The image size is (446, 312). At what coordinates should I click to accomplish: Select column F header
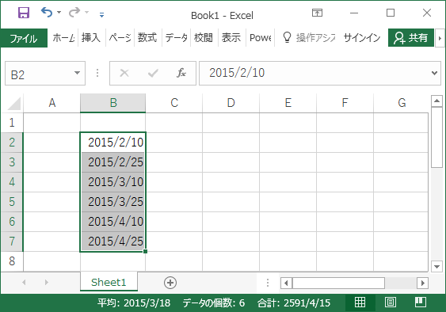click(x=345, y=103)
